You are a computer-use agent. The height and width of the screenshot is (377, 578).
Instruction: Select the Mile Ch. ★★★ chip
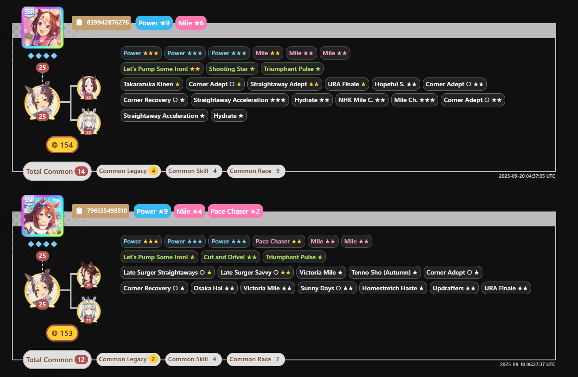414,100
